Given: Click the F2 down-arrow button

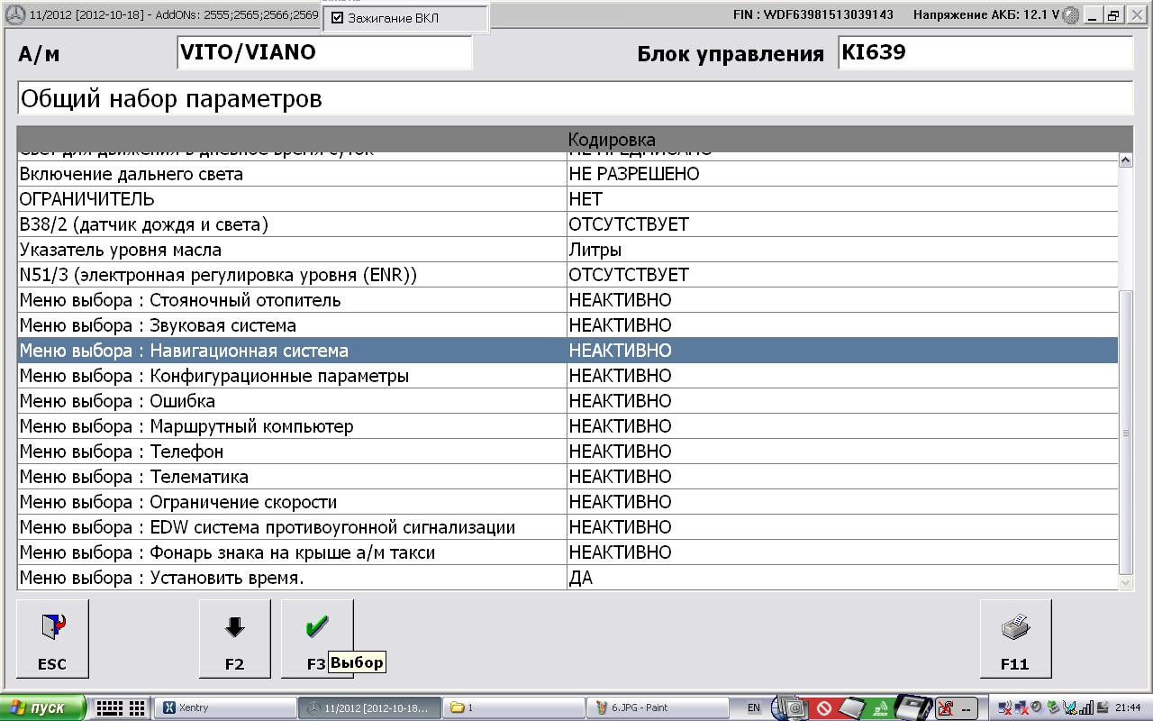Looking at the screenshot, I should tap(234, 639).
